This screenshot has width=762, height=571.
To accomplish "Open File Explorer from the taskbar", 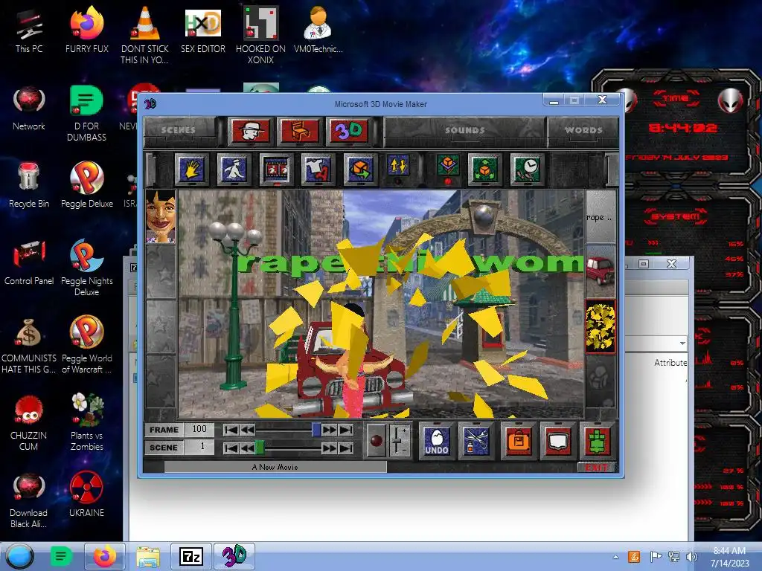I will (148, 556).
